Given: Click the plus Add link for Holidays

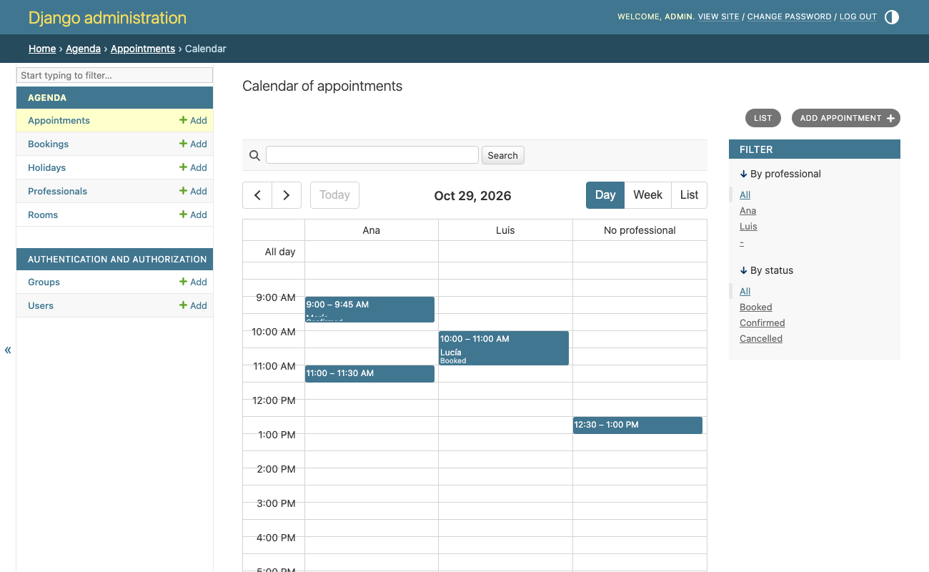Looking at the screenshot, I should 193,167.
